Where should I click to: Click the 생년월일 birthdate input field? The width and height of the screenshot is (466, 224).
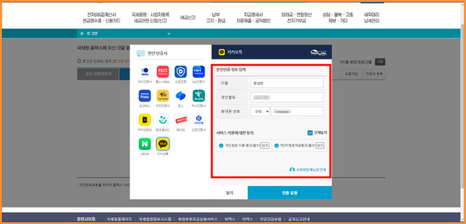[287, 97]
